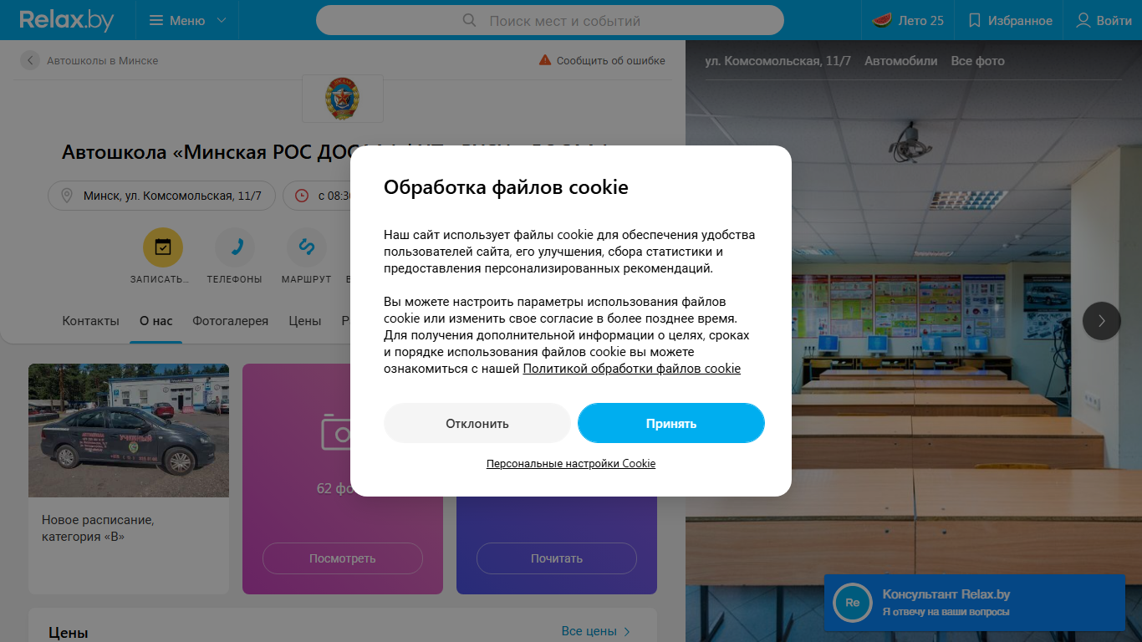Click the Сообщить об ошибке warning link
Image resolution: width=1142 pixels, height=642 pixels.
click(602, 60)
